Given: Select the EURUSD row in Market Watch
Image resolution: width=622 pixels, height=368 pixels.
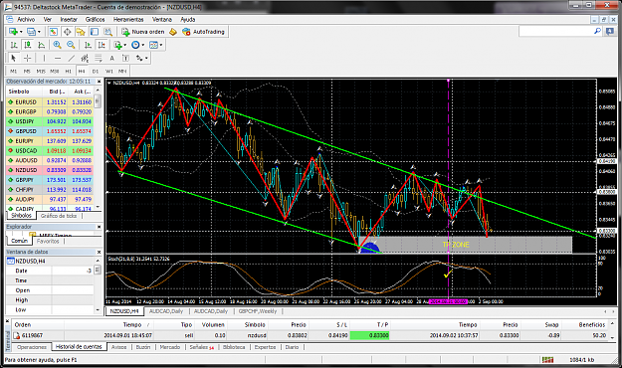Looking at the screenshot, I should pyautogui.click(x=50, y=101).
